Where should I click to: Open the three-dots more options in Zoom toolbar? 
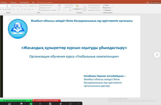[78, 104]
